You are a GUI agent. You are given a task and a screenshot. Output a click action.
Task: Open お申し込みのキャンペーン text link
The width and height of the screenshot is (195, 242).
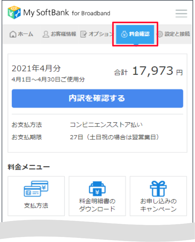(158, 205)
